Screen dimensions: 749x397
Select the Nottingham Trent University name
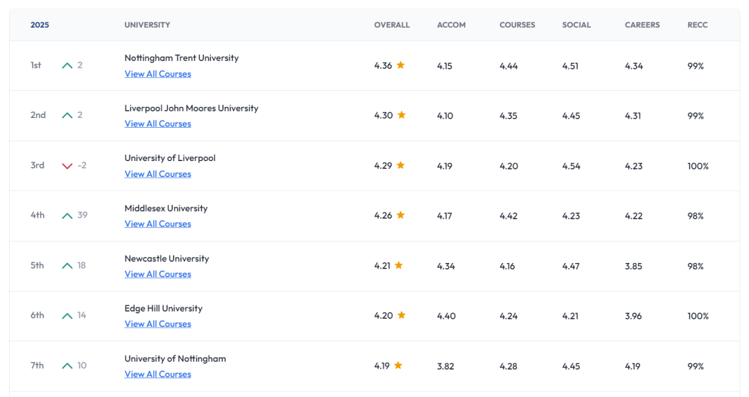[182, 58]
